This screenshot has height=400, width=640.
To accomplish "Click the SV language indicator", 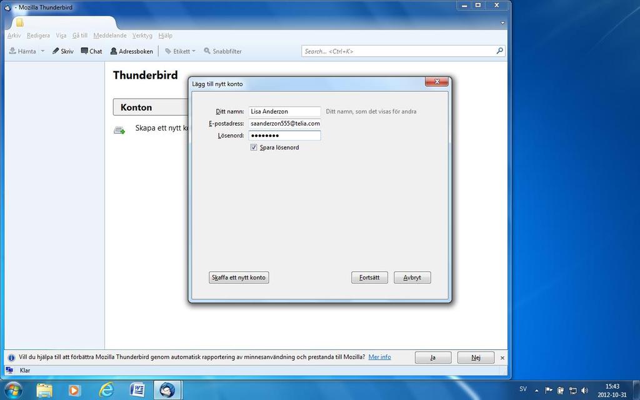I will pos(523,389).
